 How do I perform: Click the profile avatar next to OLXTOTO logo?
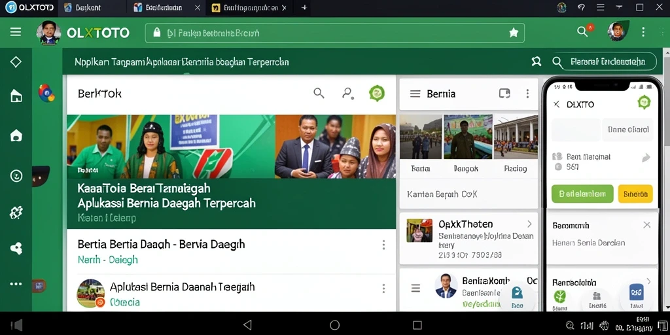(x=48, y=33)
